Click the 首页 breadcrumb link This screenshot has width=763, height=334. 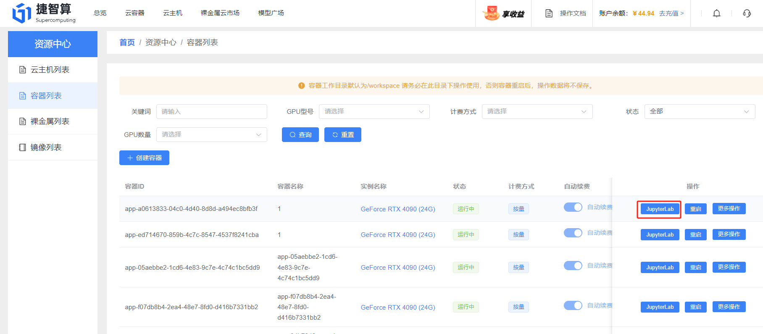(127, 42)
